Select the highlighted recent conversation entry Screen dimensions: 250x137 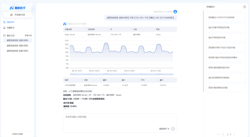18,41
